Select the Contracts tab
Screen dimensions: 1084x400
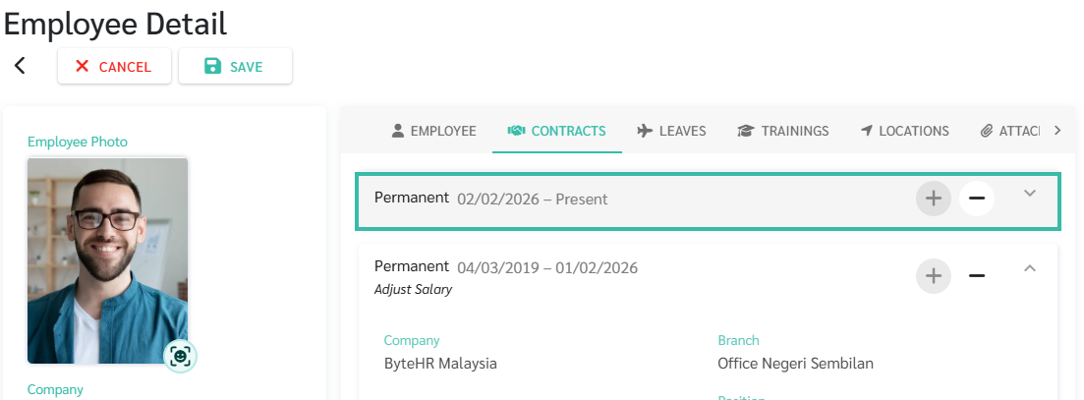(x=556, y=131)
